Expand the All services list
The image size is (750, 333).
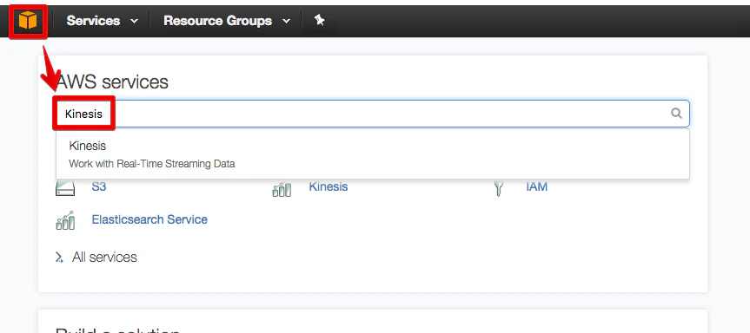coord(59,258)
